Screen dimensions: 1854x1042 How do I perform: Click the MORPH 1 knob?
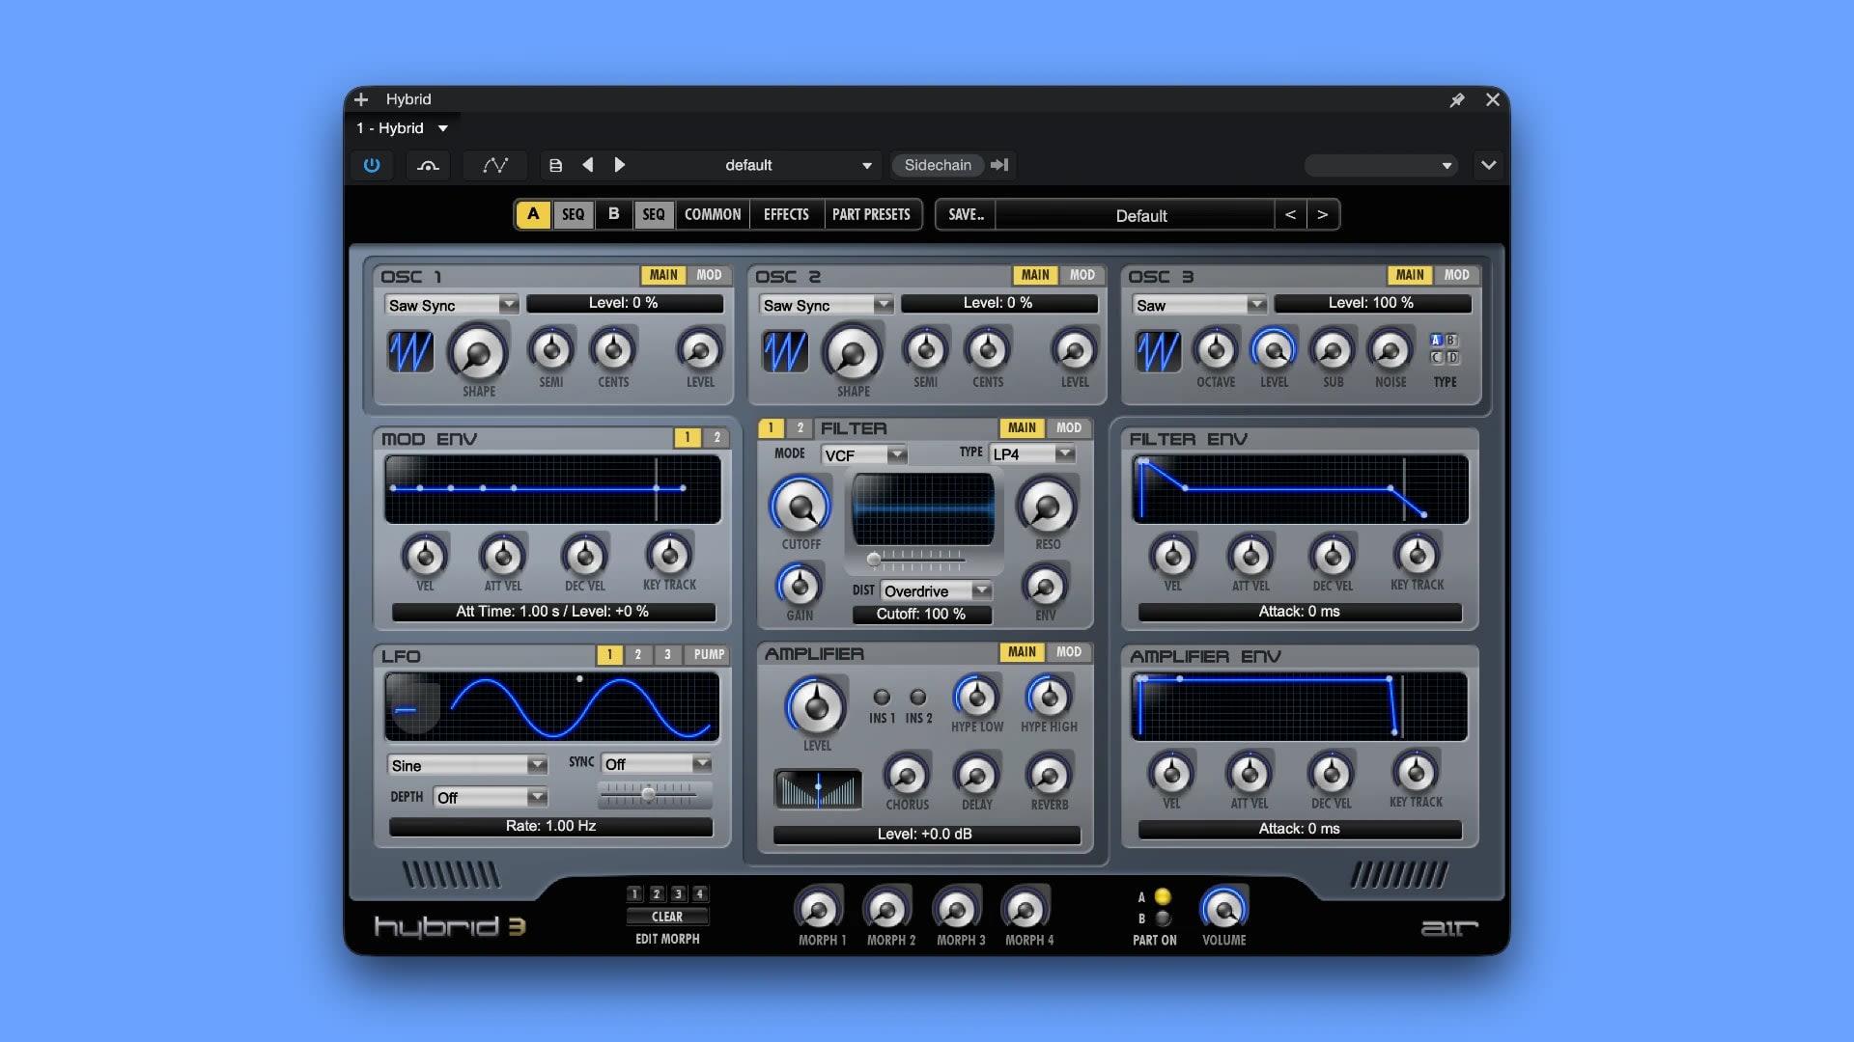819,909
